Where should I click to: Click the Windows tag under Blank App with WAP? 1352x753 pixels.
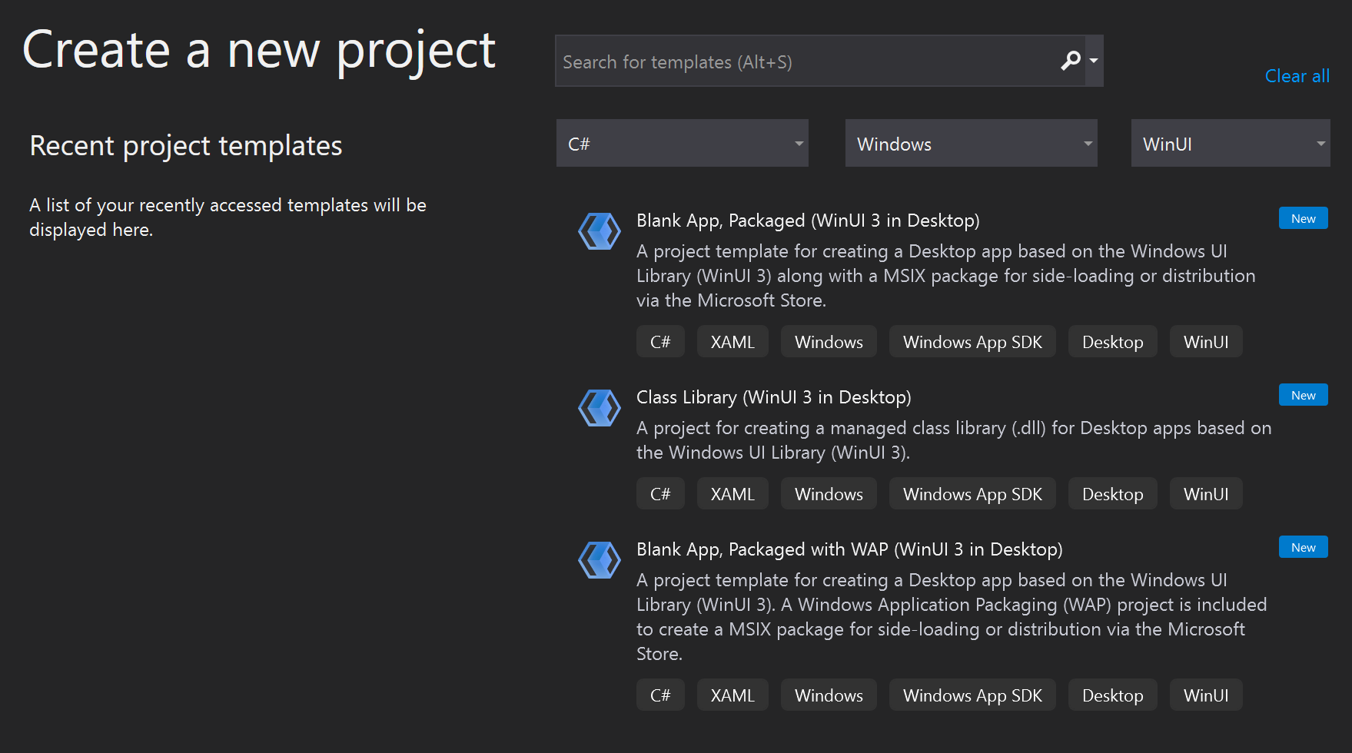pos(828,695)
